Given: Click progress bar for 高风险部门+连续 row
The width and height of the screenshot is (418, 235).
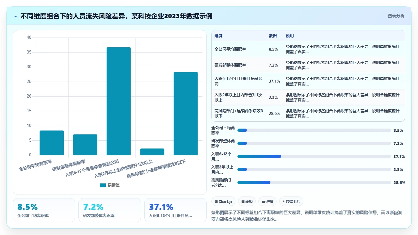Looking at the screenshot, I should coord(314,182).
